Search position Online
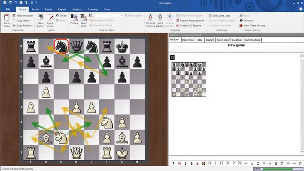 click(74, 19)
